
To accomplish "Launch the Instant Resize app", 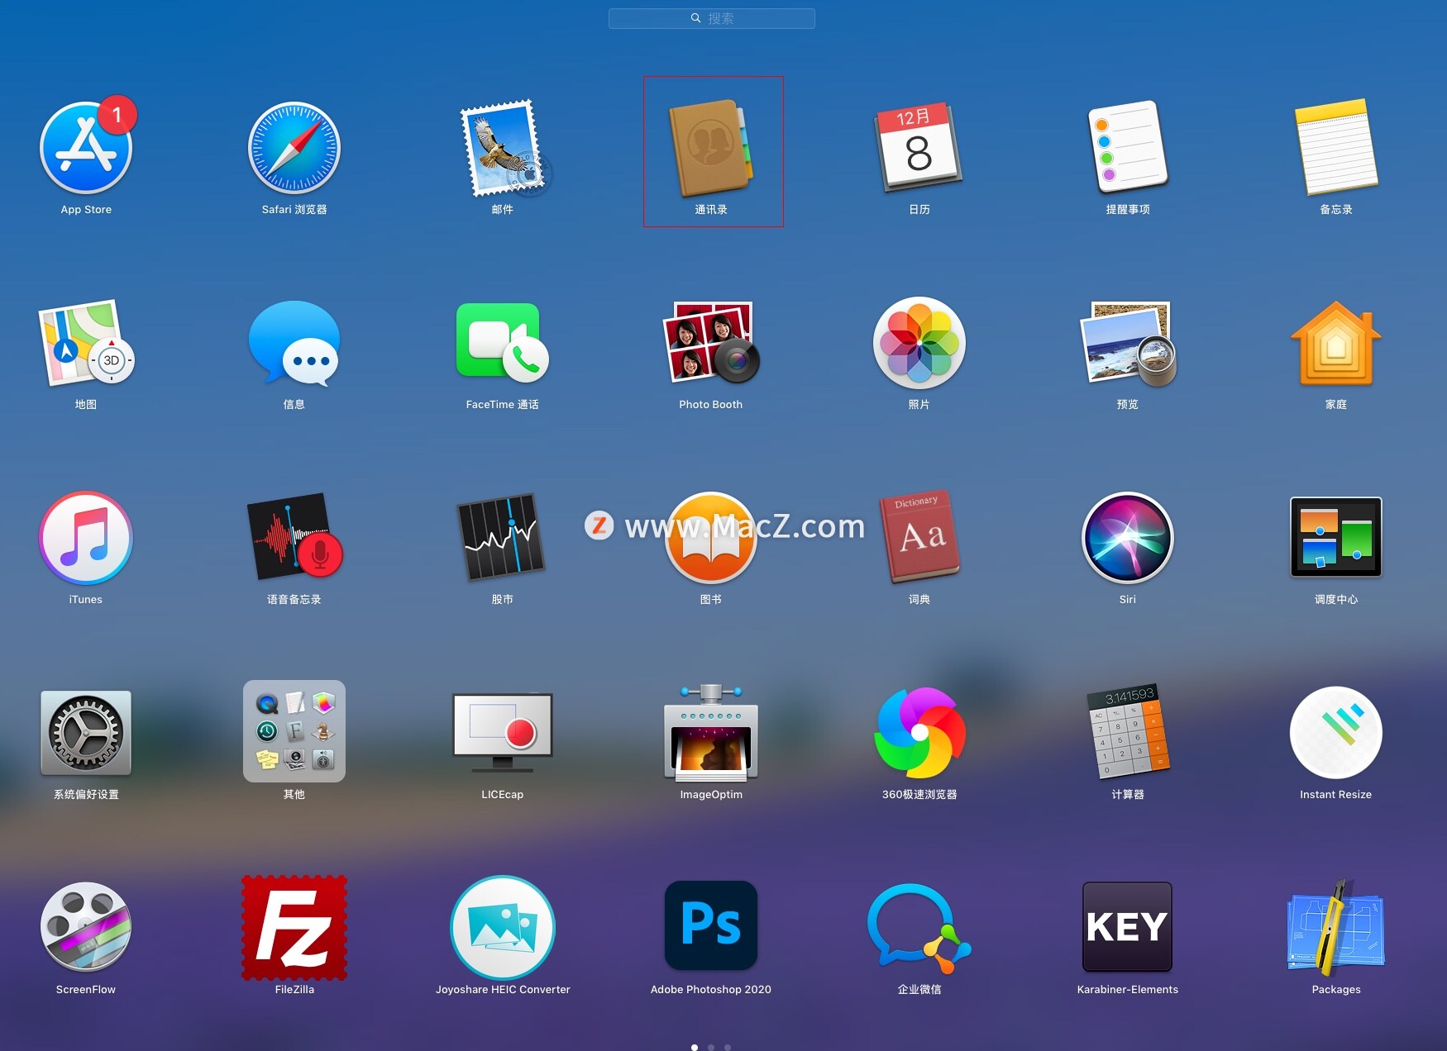I will tap(1336, 733).
